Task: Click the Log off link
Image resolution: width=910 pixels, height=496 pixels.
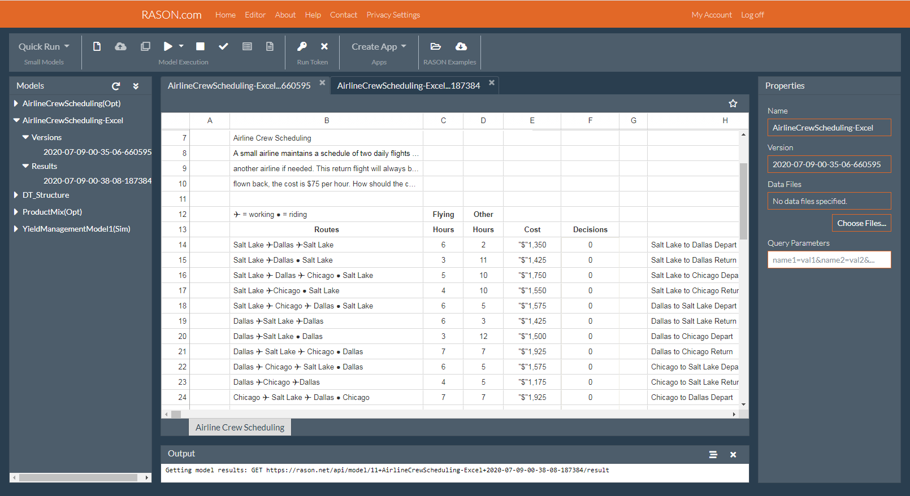Action: 752,15
